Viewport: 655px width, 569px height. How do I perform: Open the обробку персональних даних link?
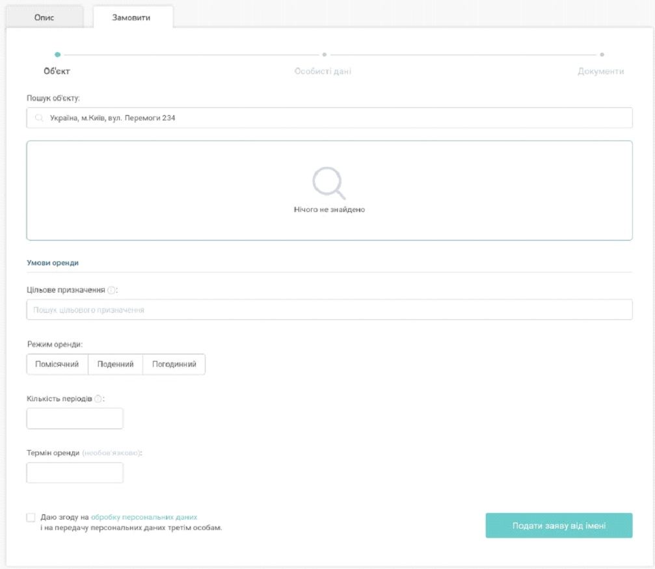pos(144,517)
